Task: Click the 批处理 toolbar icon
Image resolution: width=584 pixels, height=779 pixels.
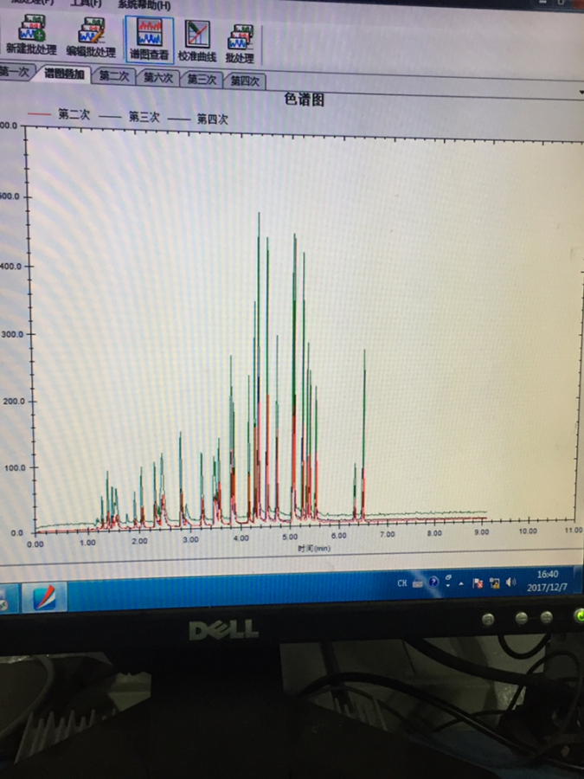Action: (240, 44)
